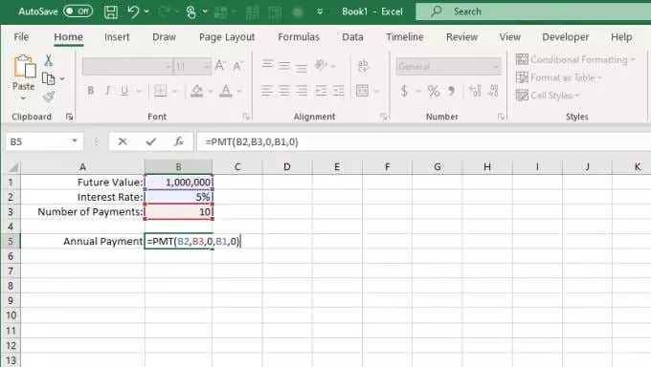Click the Name Box showing B5
Viewport: 651px width, 367px height.
click(44, 141)
